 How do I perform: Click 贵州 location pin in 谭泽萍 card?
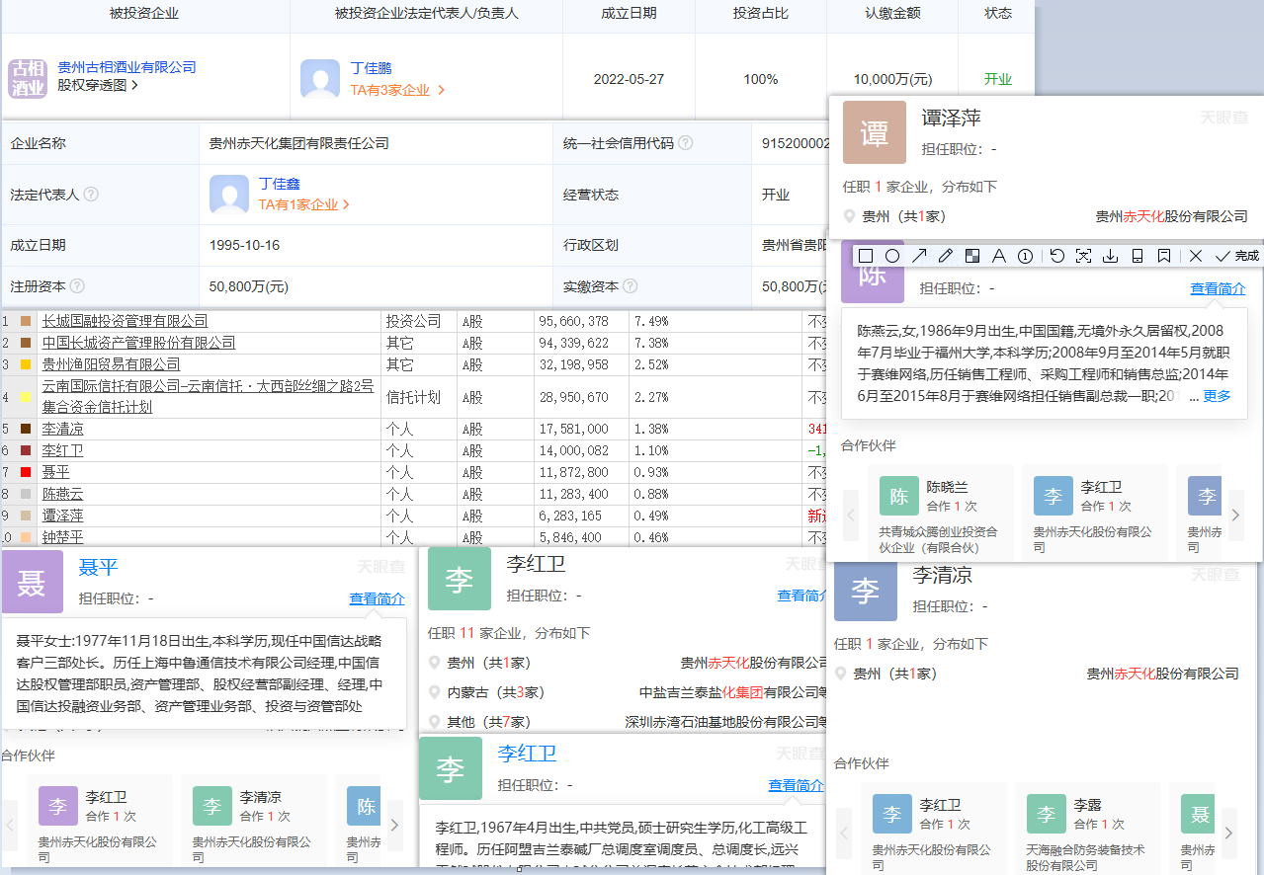pos(849,216)
